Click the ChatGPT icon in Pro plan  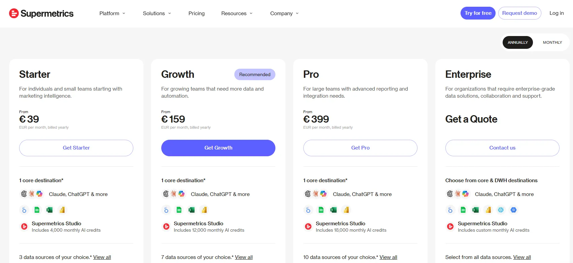308,194
